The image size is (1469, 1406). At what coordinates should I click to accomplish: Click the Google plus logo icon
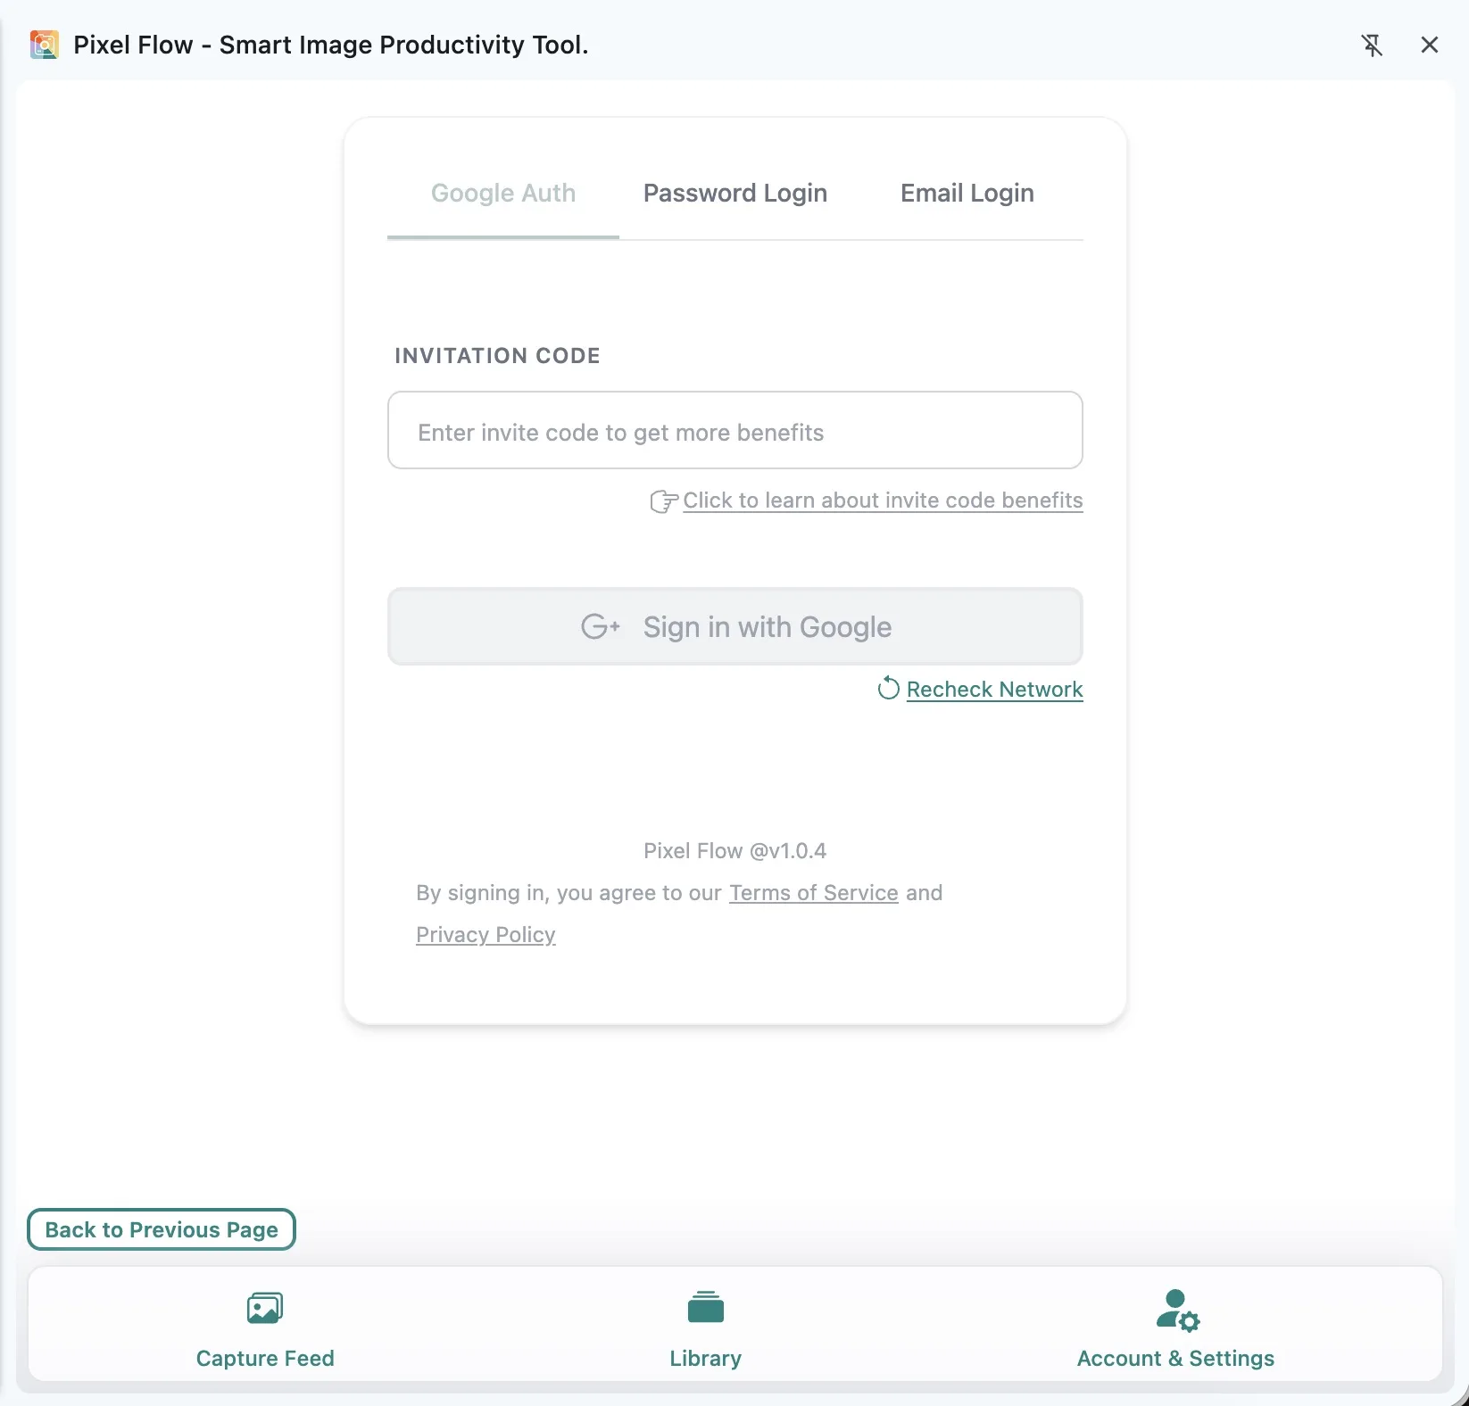(601, 626)
